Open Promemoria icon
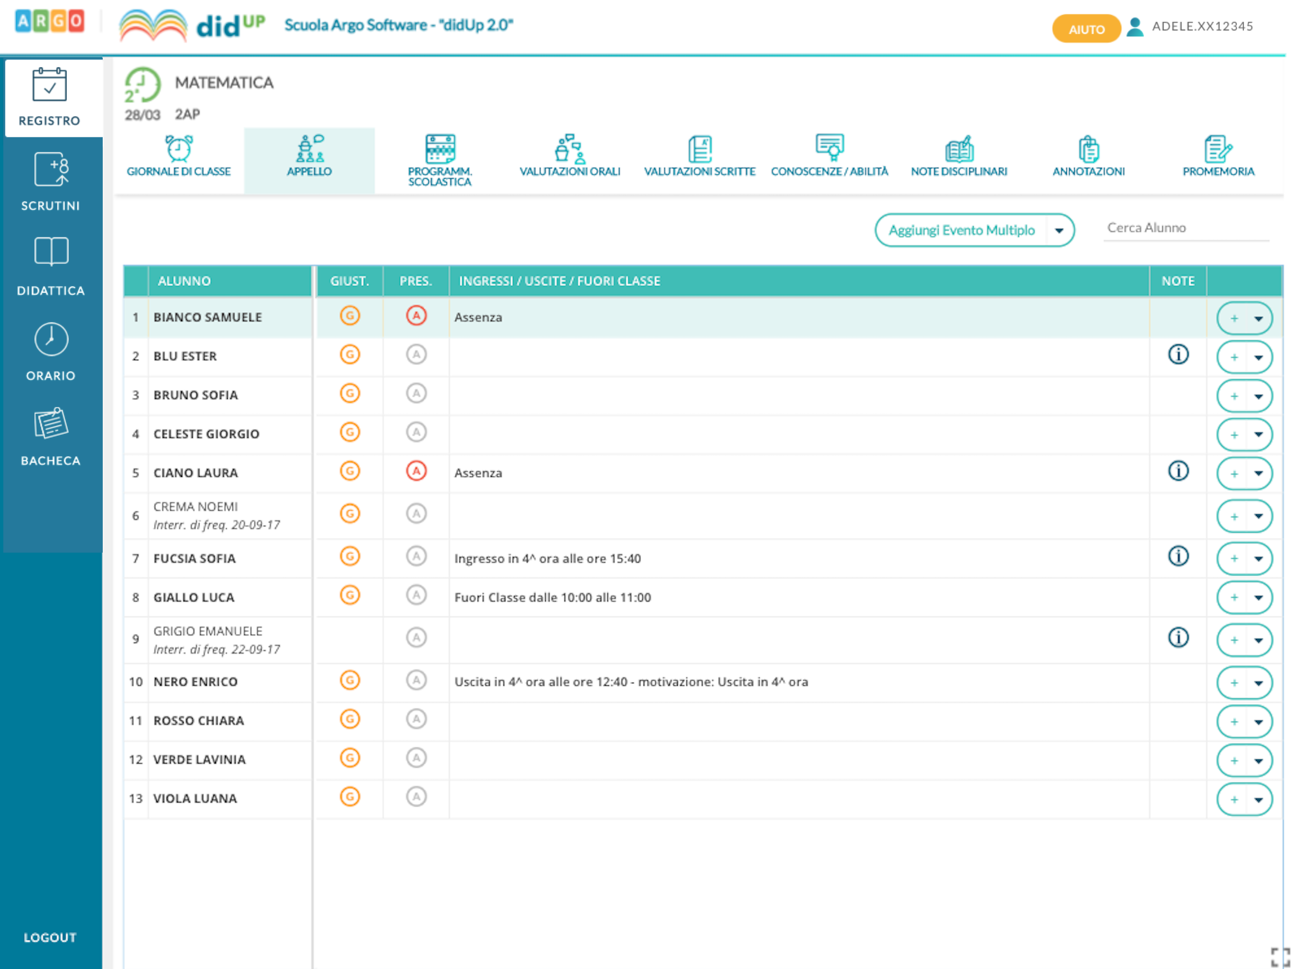Viewport: 1293px width, 969px height. point(1218,149)
